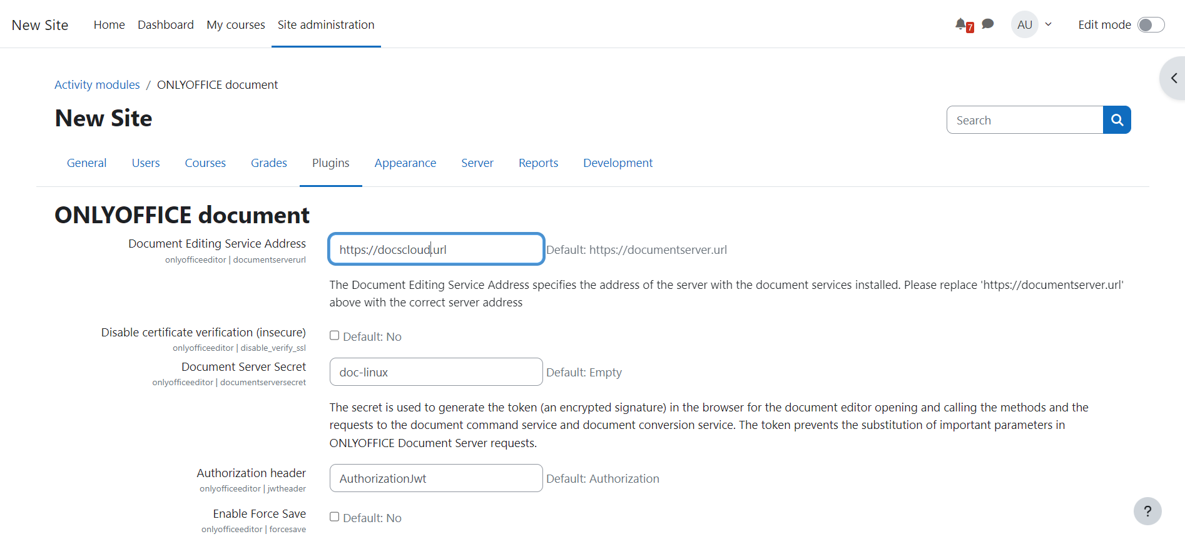The width and height of the screenshot is (1185, 549).
Task: Open the notifications bell icon
Action: point(961,24)
